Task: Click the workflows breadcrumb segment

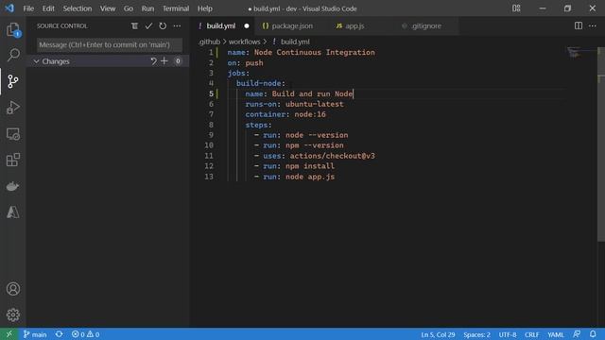Action: [244, 42]
